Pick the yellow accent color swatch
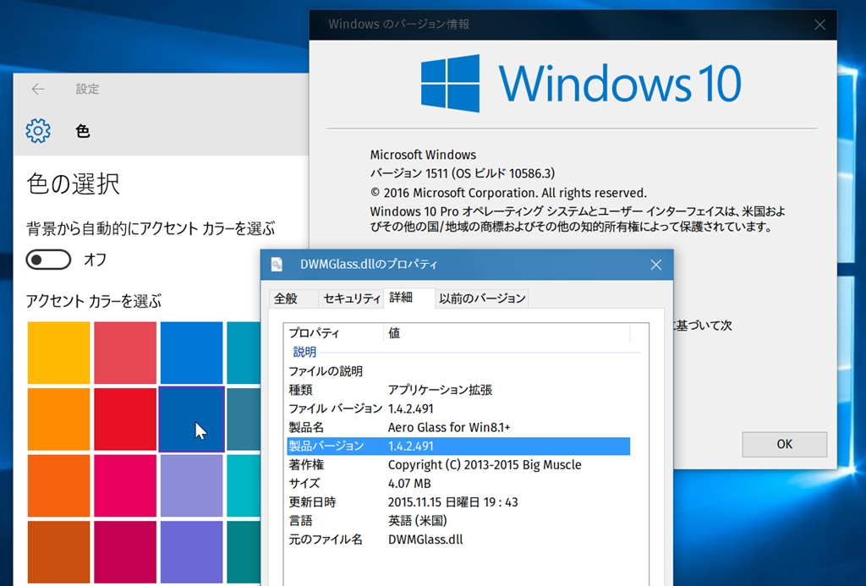This screenshot has width=866, height=586. pos(58,353)
